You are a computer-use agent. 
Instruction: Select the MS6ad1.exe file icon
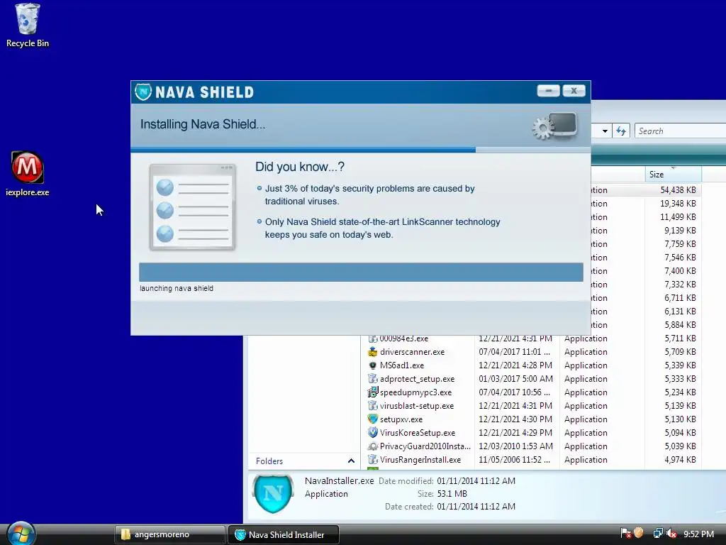[373, 365]
